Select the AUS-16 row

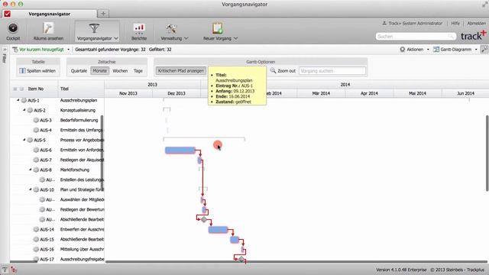(x=57, y=250)
